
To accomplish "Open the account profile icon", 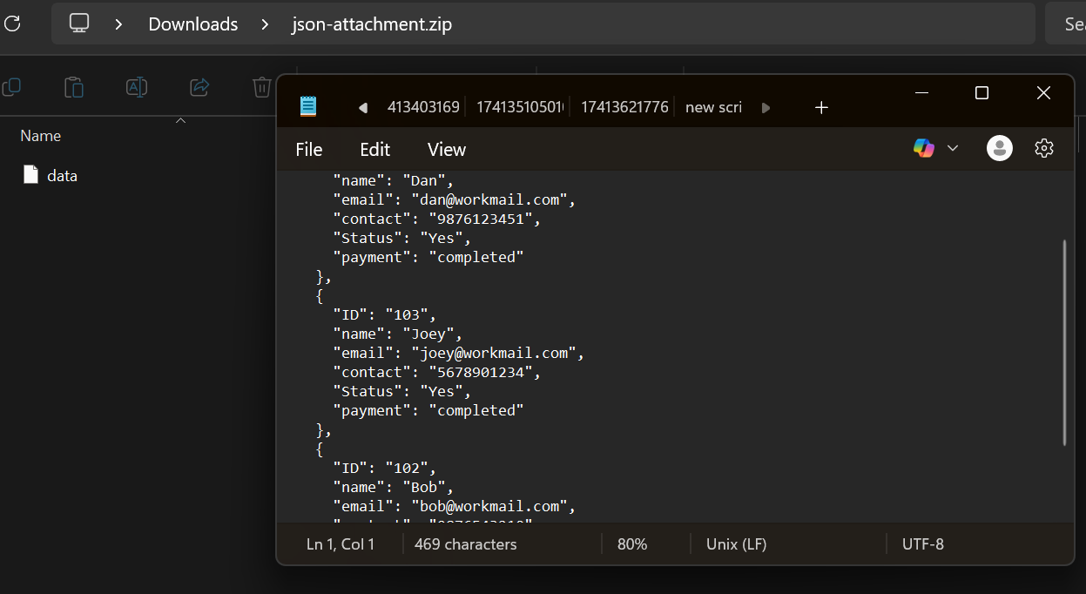I will pos(999,149).
